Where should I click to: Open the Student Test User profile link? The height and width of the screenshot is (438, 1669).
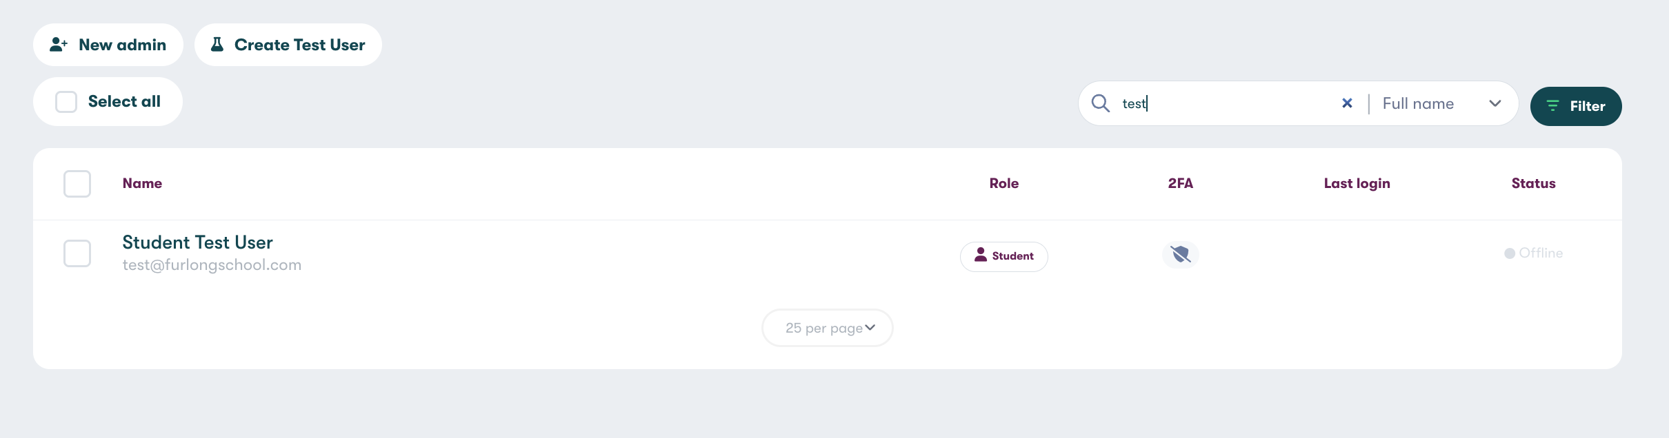[197, 242]
